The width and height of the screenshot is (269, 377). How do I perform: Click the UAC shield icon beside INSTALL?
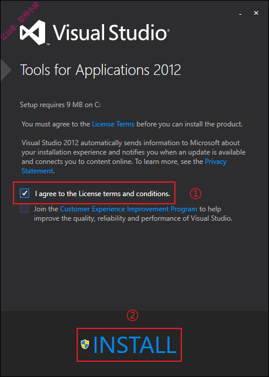pos(85,344)
